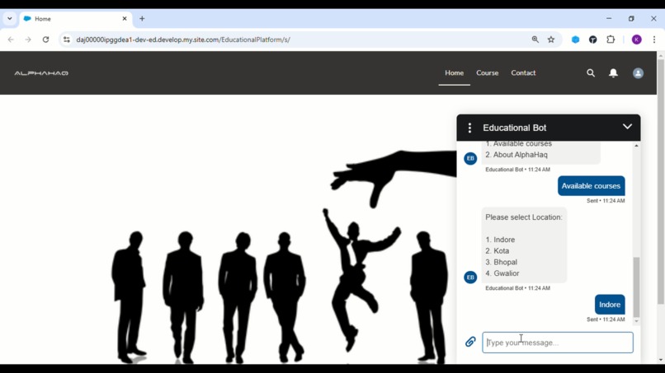The image size is (665, 373).
Task: Click the EB avatar beside location message
Action: 470,277
